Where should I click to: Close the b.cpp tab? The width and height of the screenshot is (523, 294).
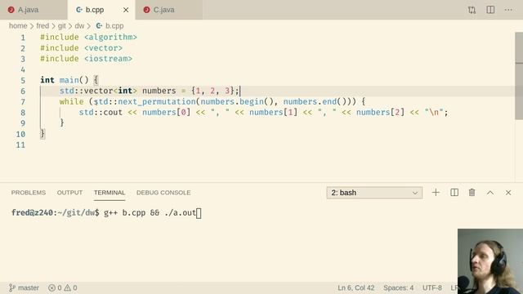126,10
